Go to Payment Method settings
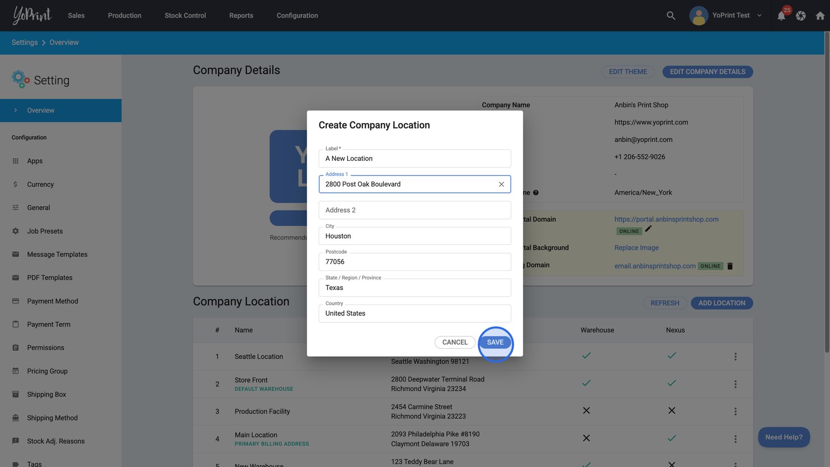 pos(52,301)
